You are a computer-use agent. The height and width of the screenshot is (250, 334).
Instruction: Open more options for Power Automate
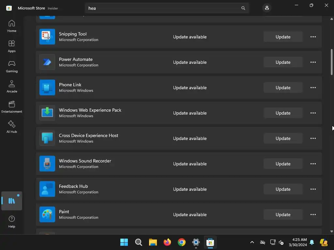point(313,62)
